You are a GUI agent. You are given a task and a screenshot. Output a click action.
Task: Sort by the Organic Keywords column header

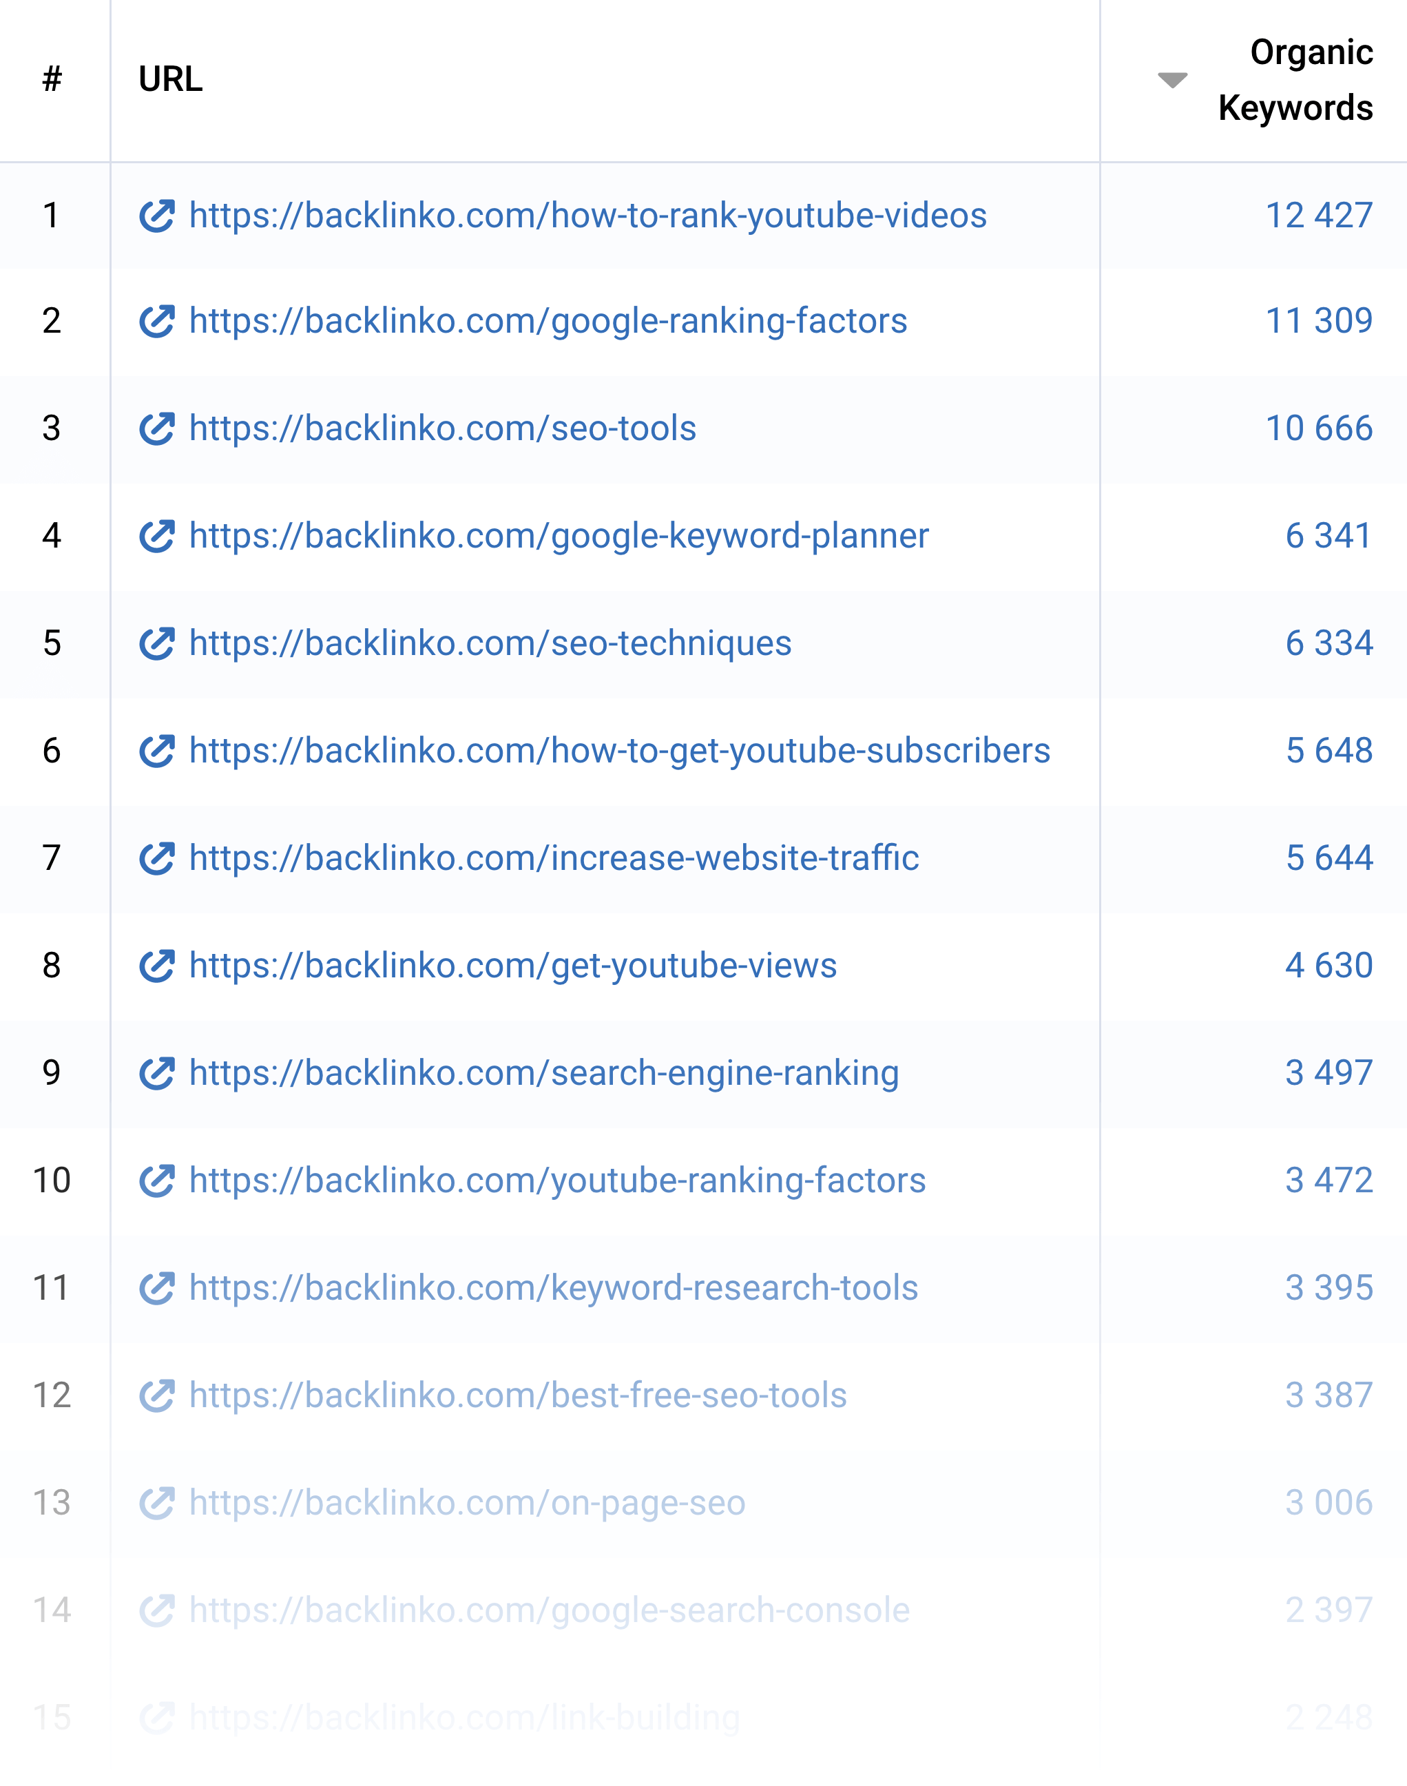[1296, 80]
